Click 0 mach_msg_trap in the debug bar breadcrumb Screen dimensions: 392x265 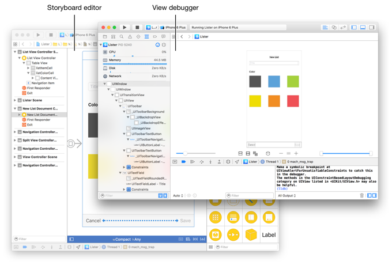click(297, 162)
